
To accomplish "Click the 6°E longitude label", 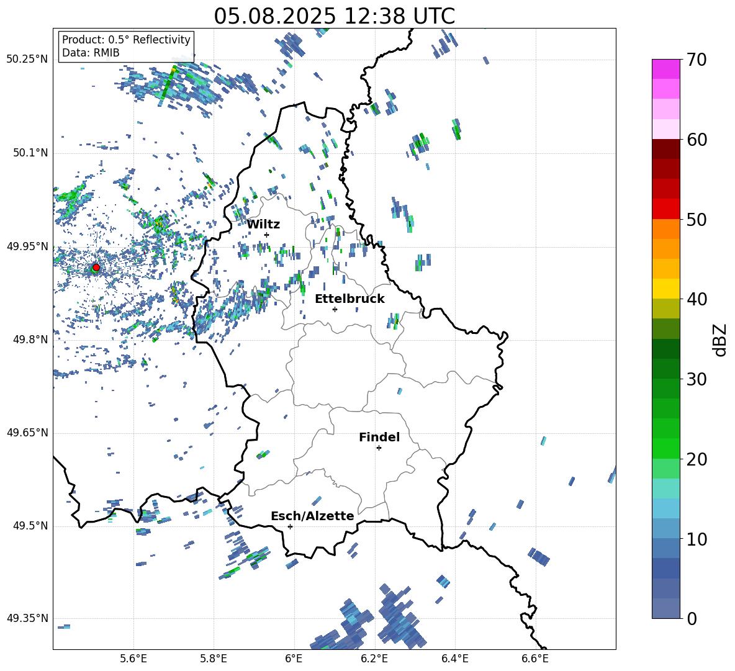I will [x=294, y=659].
